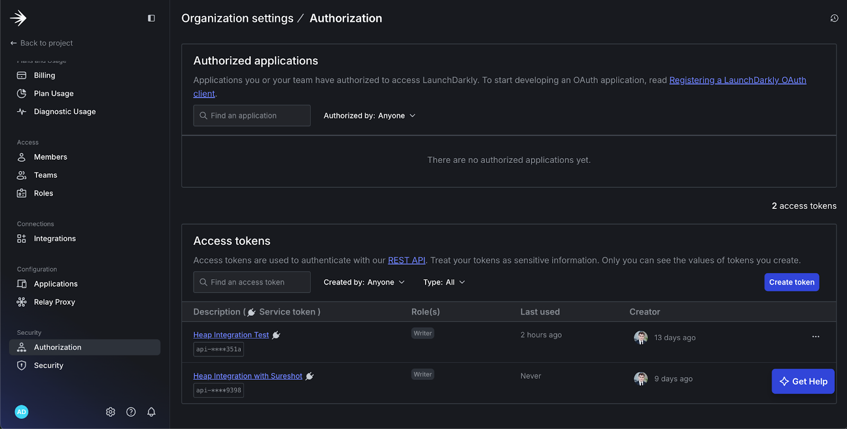Open the Type All dropdown

[444, 282]
